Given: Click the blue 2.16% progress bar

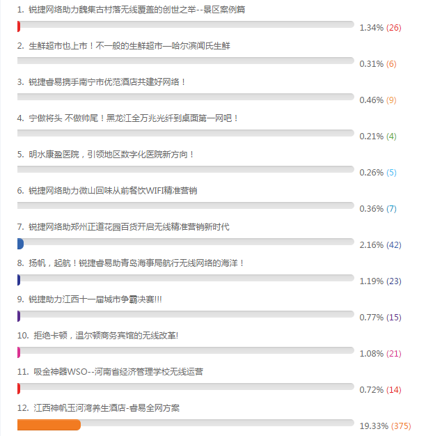Looking at the screenshot, I should [x=20, y=244].
